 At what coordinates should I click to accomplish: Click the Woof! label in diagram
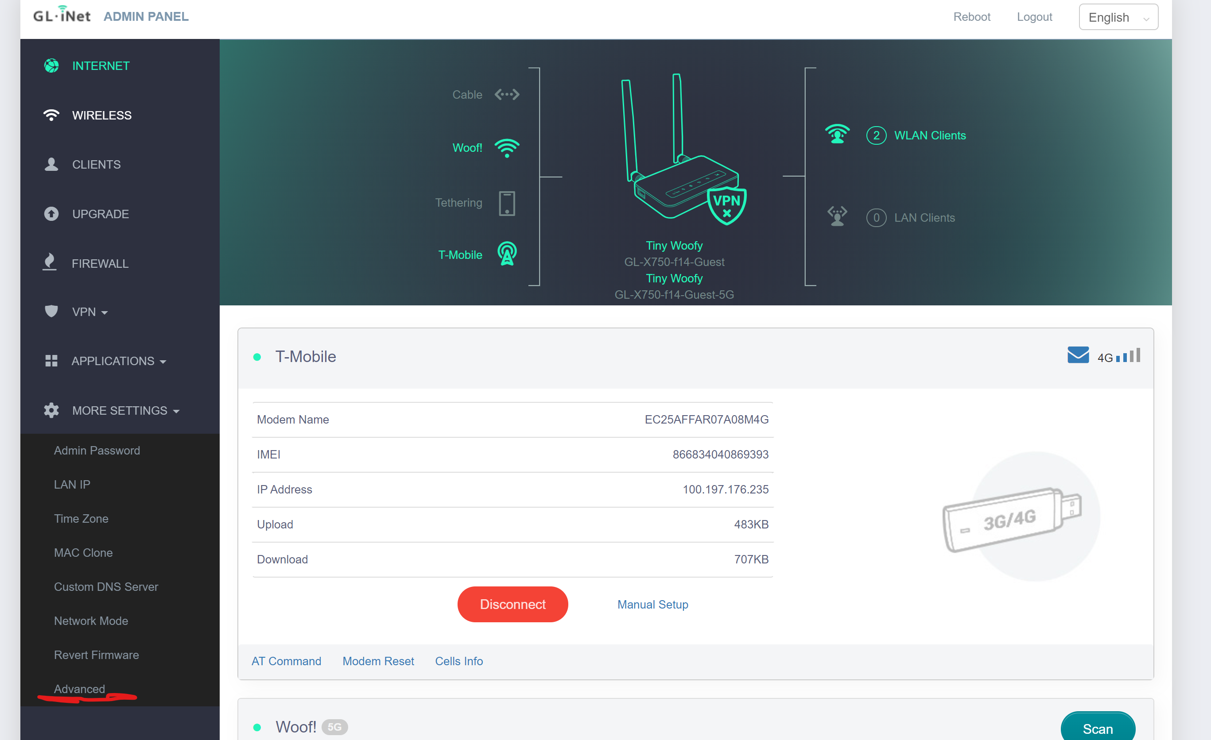(x=467, y=148)
